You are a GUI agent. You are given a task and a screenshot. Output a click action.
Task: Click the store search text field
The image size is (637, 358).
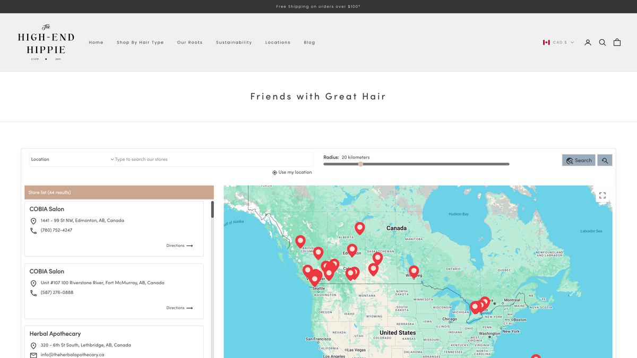click(x=213, y=159)
